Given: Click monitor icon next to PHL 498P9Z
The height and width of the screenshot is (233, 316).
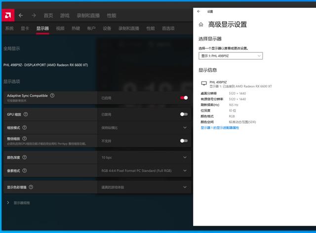Looking at the screenshot, I should click(x=204, y=83).
